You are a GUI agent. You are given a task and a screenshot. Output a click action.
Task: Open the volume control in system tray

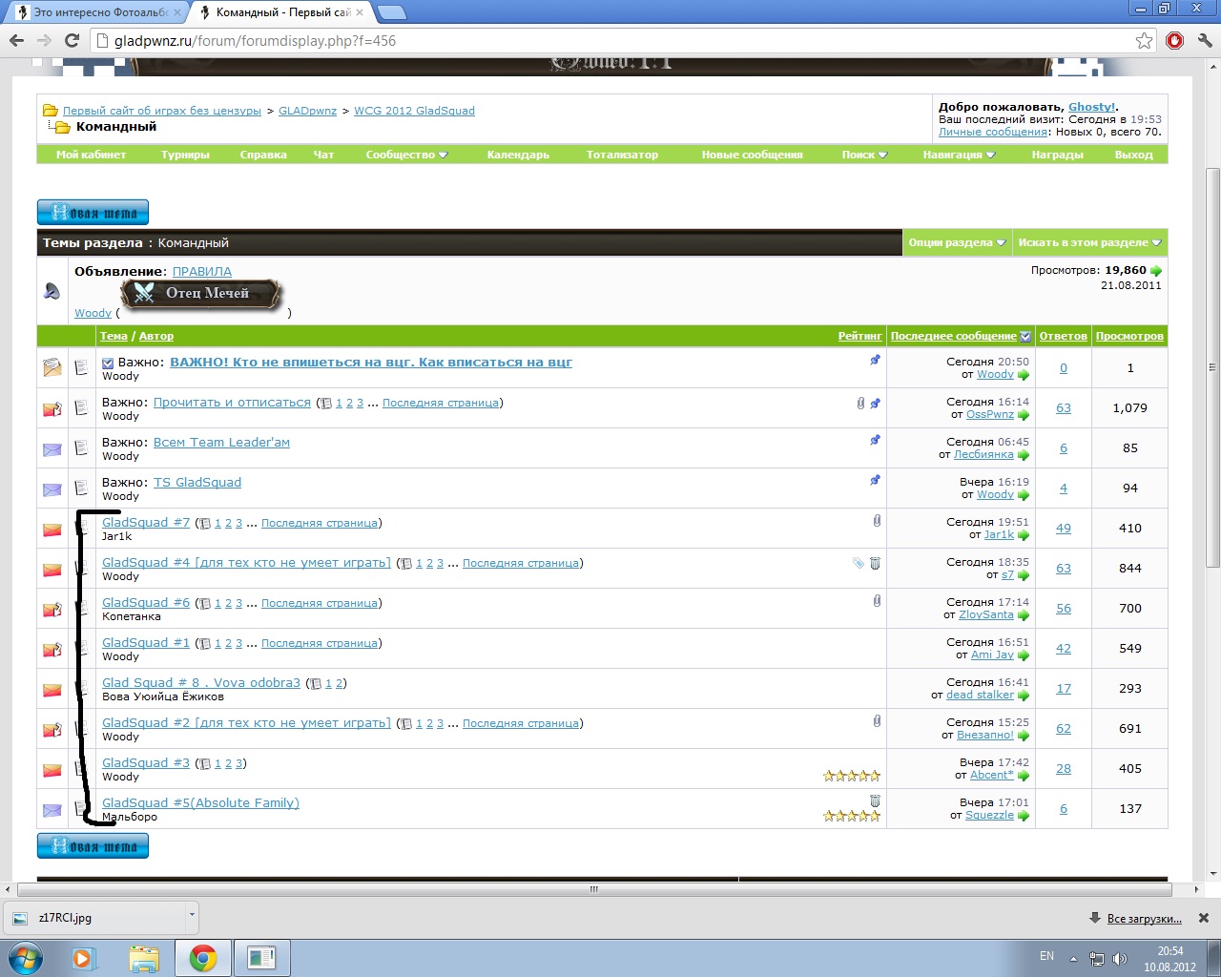pyautogui.click(x=1120, y=958)
